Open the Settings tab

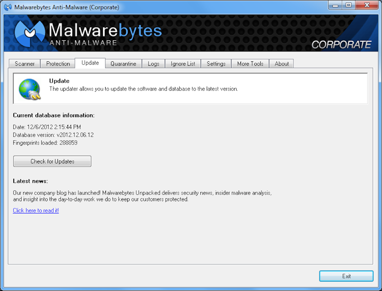pos(216,63)
